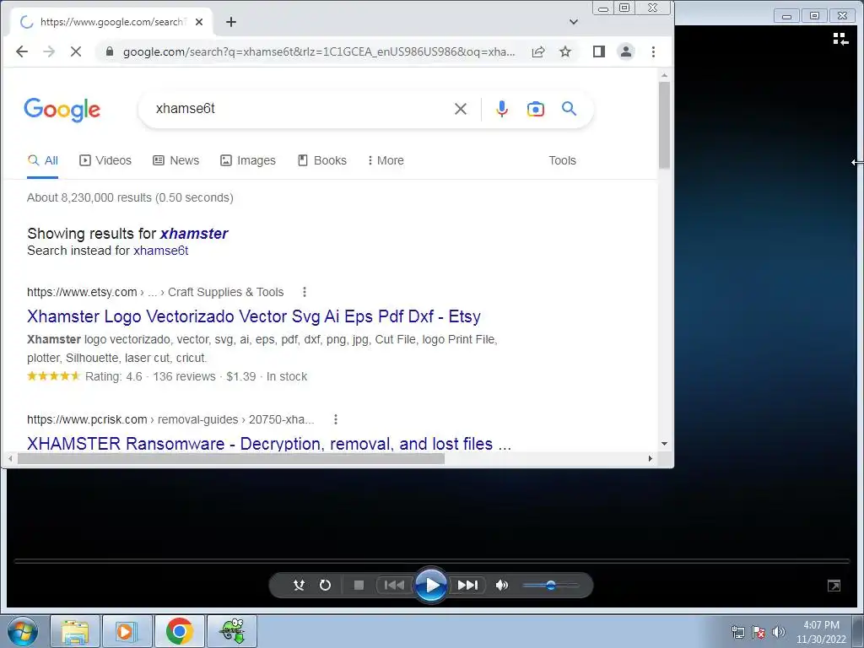The width and height of the screenshot is (864, 648).
Task: Click the media player seek bar
Action: point(432,561)
